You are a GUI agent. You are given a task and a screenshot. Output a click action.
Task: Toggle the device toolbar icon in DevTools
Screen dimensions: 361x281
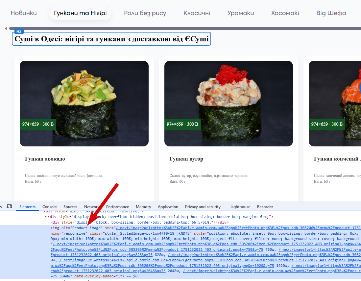click(x=10, y=206)
